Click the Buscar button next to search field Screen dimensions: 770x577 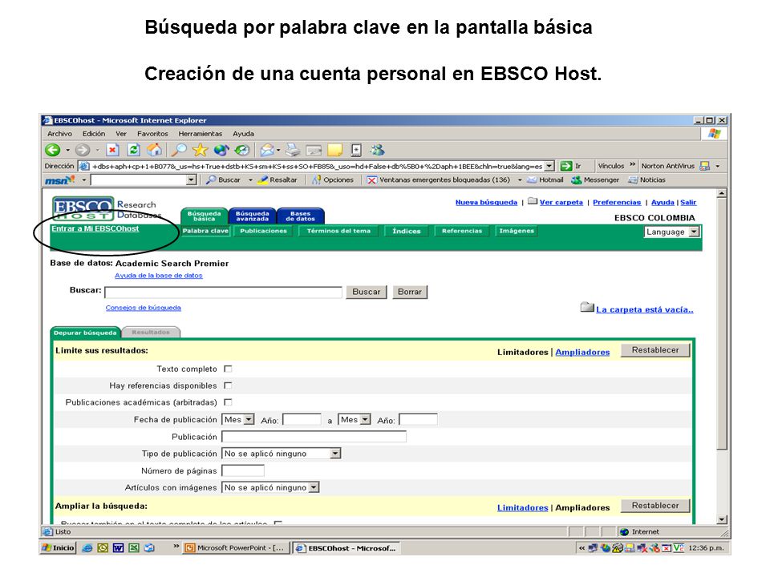tap(367, 292)
